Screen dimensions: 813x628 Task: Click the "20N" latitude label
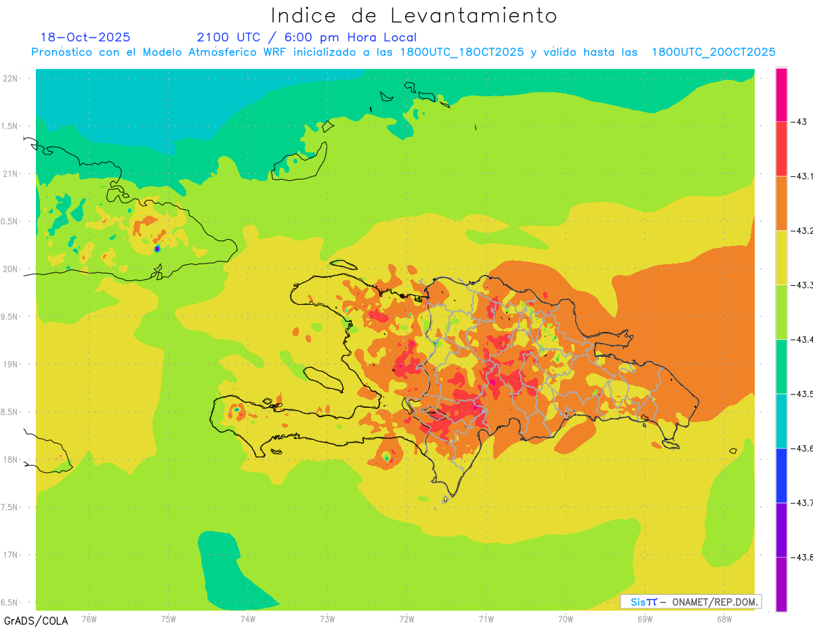(11, 269)
